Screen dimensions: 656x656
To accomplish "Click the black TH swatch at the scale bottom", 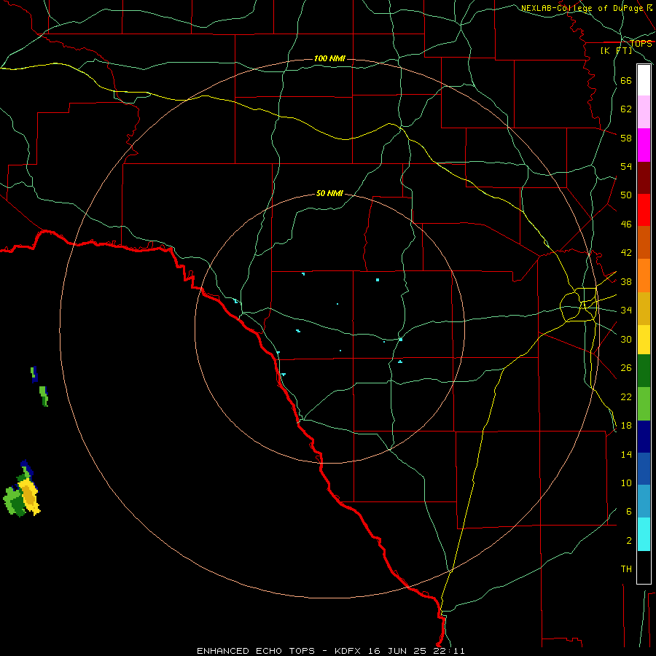I will click(x=644, y=567).
